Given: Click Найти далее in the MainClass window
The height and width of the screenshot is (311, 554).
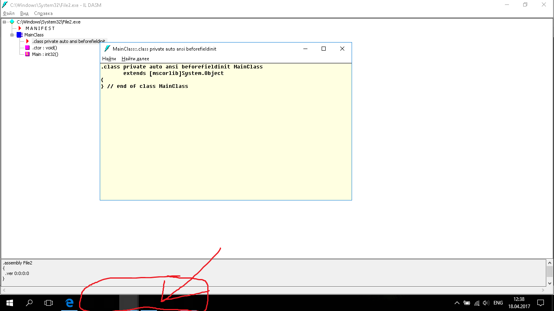Looking at the screenshot, I should [135, 59].
